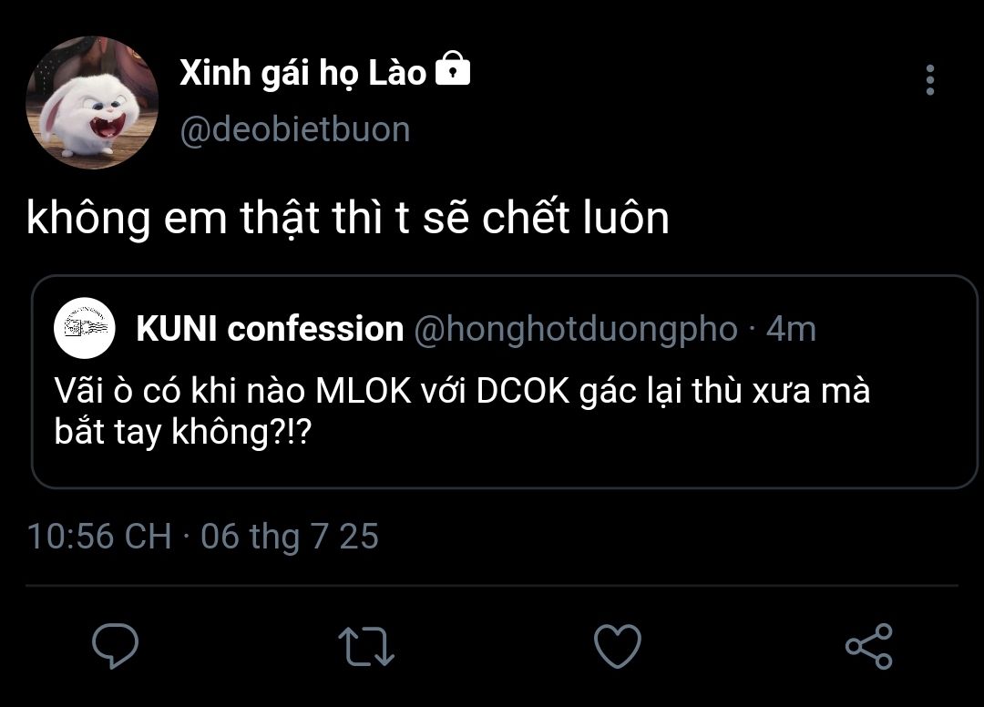Open the Xinh gái họ Lào display name

pyautogui.click(x=302, y=73)
